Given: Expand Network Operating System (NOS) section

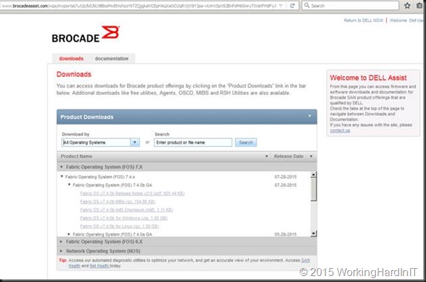Looking at the screenshot, I should (x=61, y=251).
